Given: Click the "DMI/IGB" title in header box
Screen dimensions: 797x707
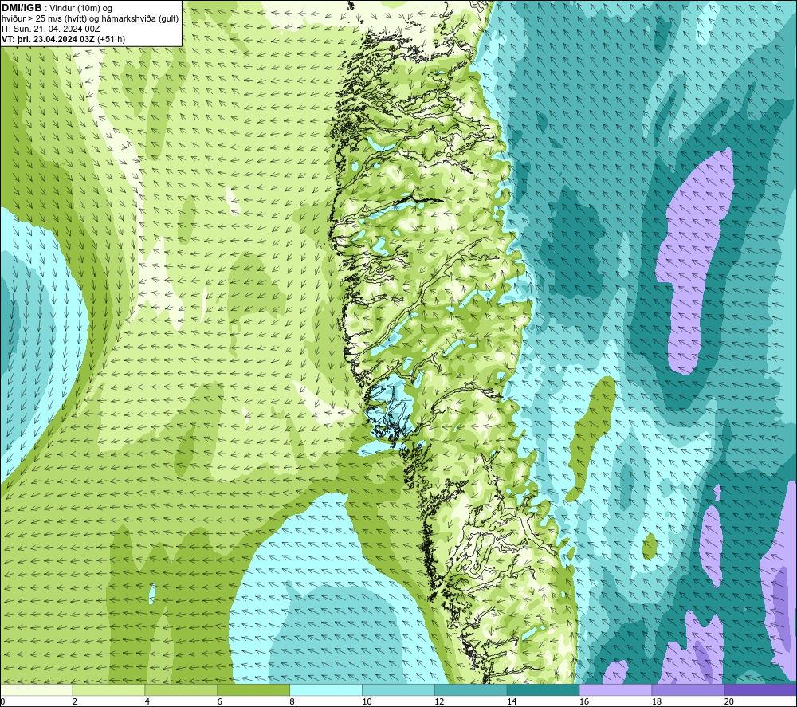Looking at the screenshot, I should pyautogui.click(x=22, y=8).
